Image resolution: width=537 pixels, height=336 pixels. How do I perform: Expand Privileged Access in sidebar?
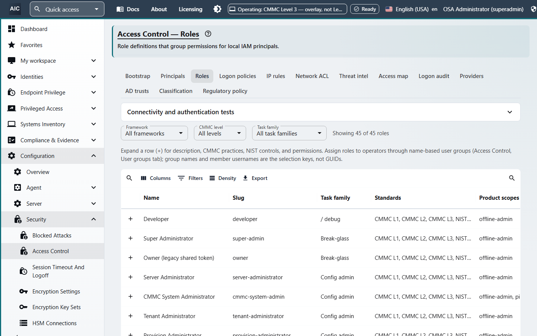53,108
